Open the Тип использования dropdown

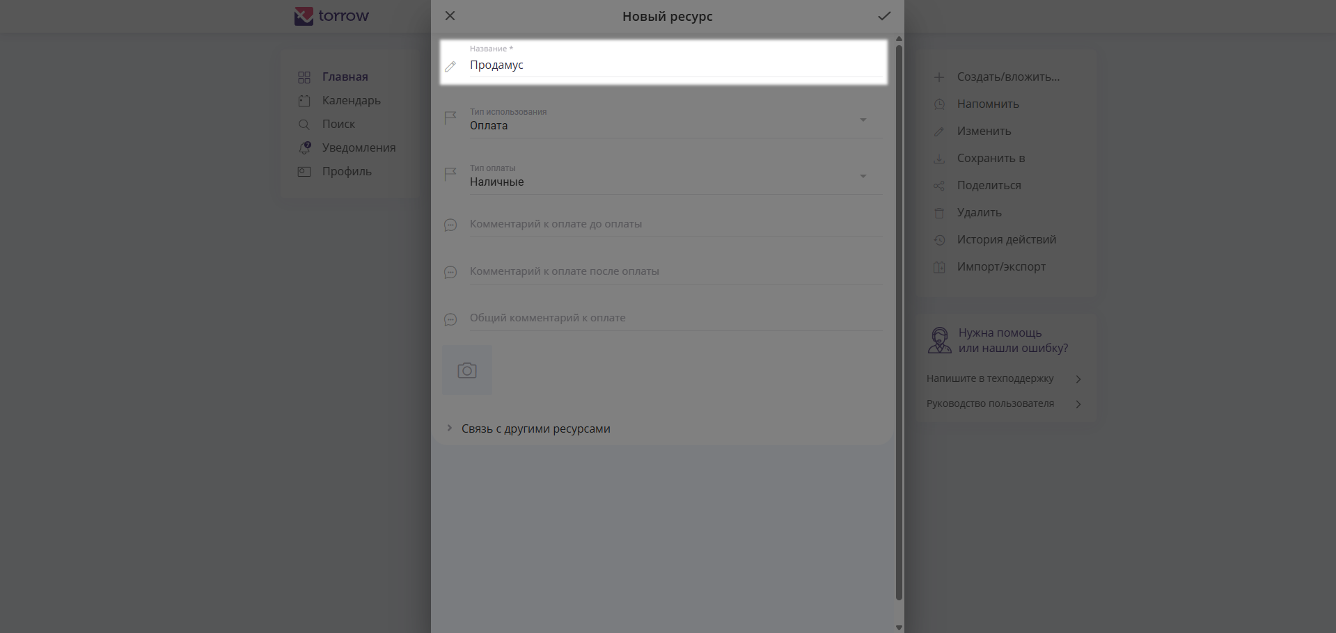863,120
